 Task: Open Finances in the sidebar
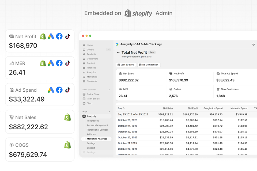91,68
